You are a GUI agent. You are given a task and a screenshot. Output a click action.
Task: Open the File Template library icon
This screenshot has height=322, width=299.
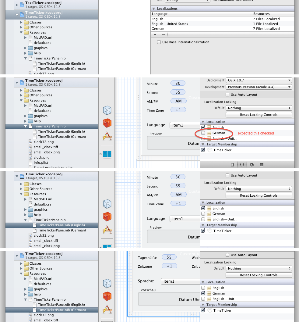tap(232, 164)
